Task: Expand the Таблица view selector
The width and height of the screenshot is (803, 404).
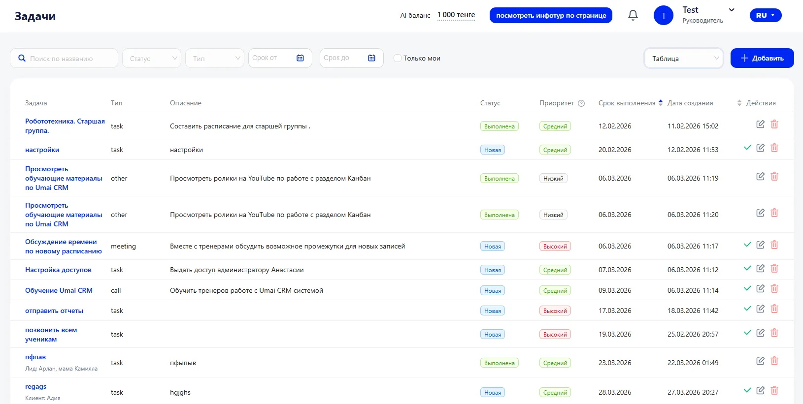Action: pos(684,58)
